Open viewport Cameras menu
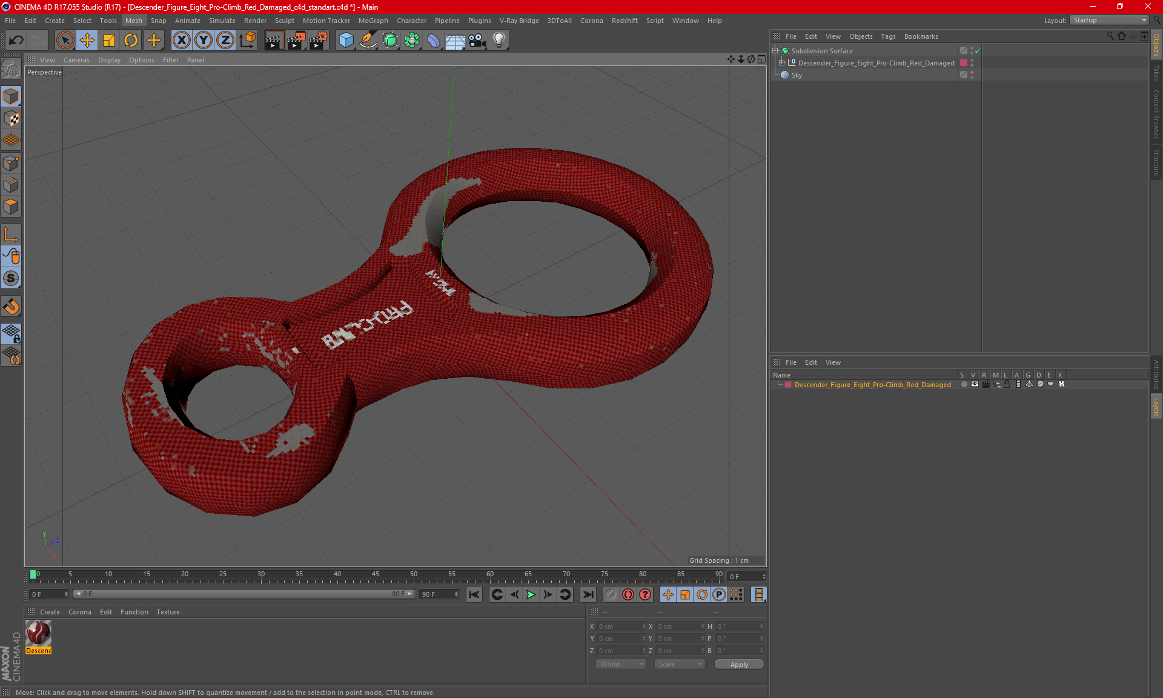 (x=76, y=60)
